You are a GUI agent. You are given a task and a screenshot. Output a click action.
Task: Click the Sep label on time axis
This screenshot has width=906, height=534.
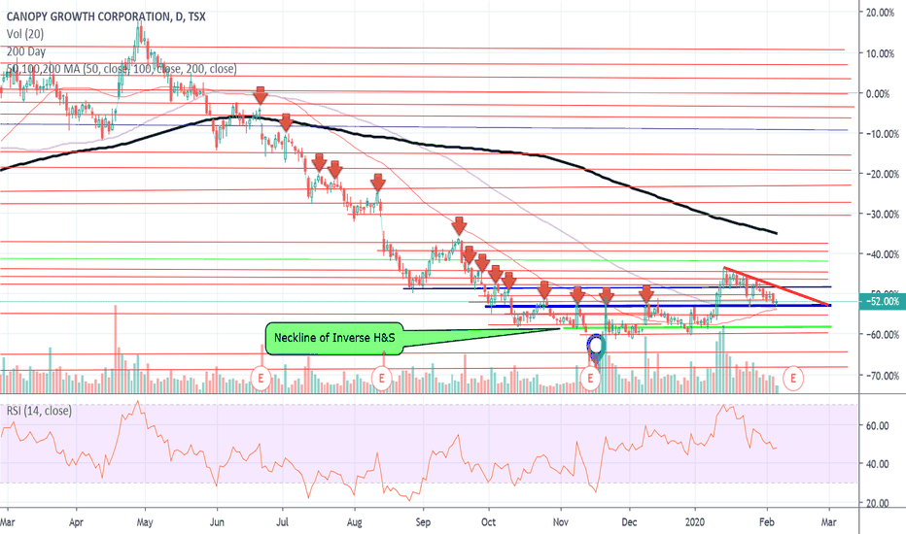coord(423,522)
